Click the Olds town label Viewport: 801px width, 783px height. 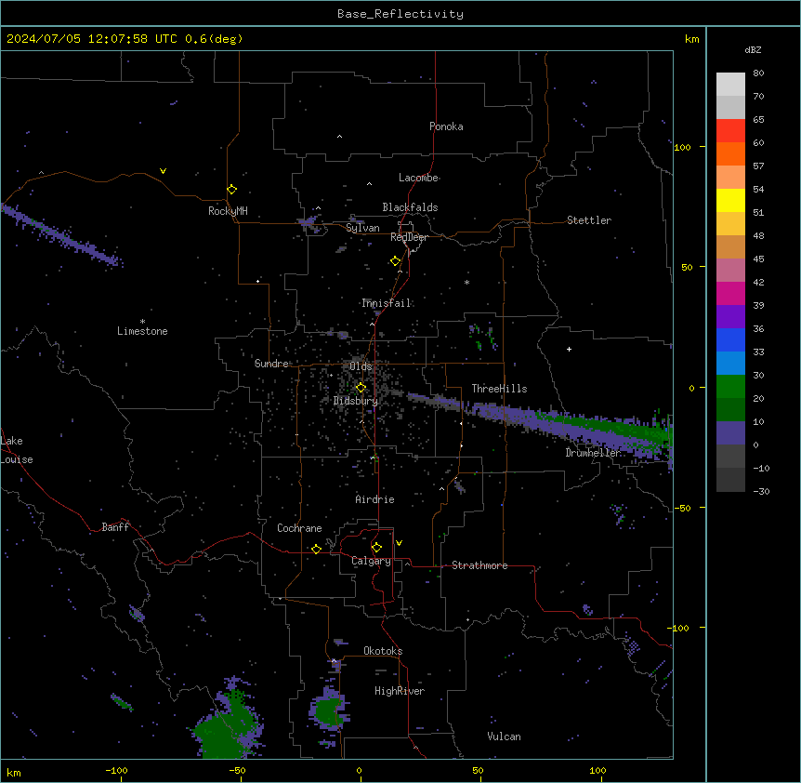click(361, 366)
